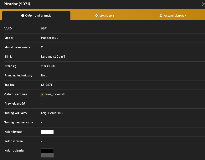
Task: Click the info icon on Główne informacje tab
Action: (x=23, y=16)
